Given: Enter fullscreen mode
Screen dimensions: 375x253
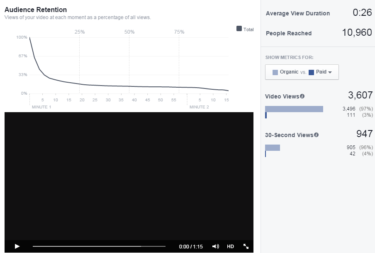Looking at the screenshot, I should pyautogui.click(x=246, y=246).
